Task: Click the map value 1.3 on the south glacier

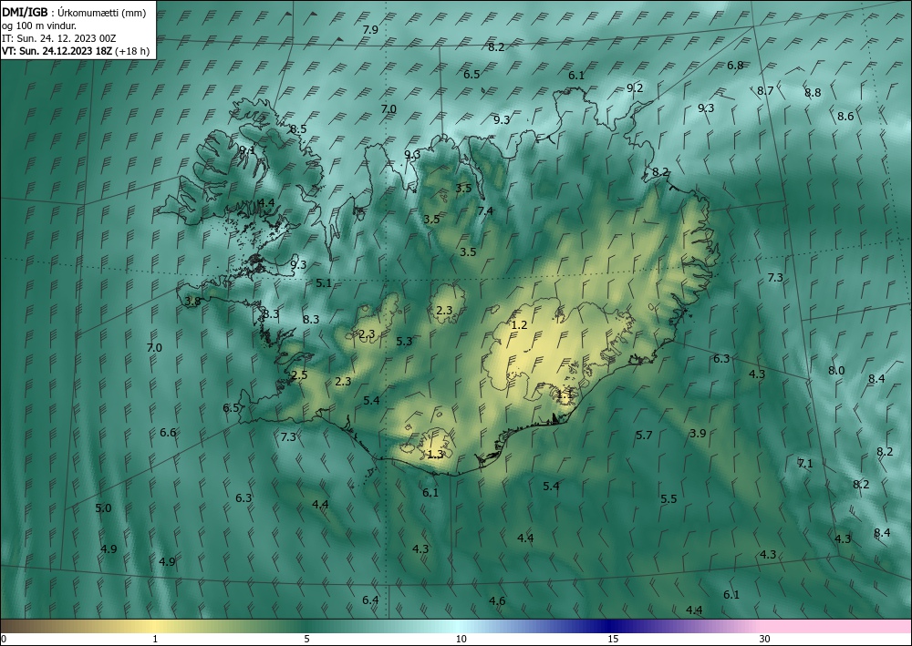Action: (436, 455)
